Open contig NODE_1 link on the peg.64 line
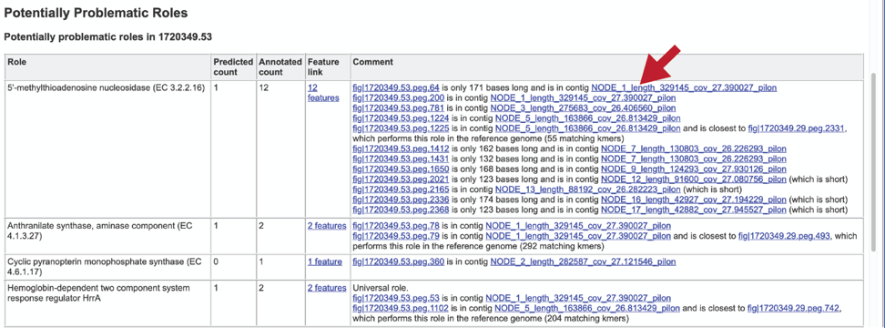Viewport: 885px width, 328px height. click(x=684, y=87)
